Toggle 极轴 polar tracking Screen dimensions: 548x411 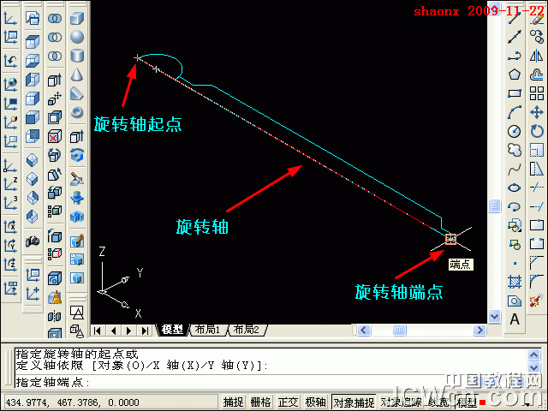click(x=315, y=402)
